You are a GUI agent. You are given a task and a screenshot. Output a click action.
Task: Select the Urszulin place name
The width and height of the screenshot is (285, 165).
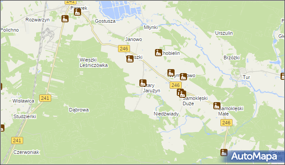click(x=224, y=33)
